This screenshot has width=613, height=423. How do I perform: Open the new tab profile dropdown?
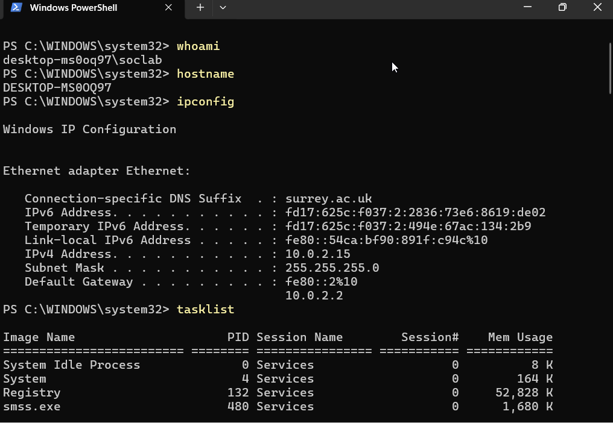(x=223, y=7)
